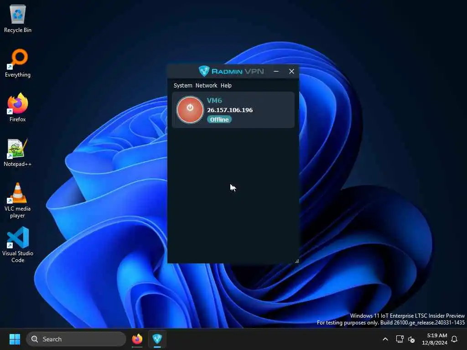Open the Windows Start menu
The height and width of the screenshot is (350, 467).
[15, 339]
